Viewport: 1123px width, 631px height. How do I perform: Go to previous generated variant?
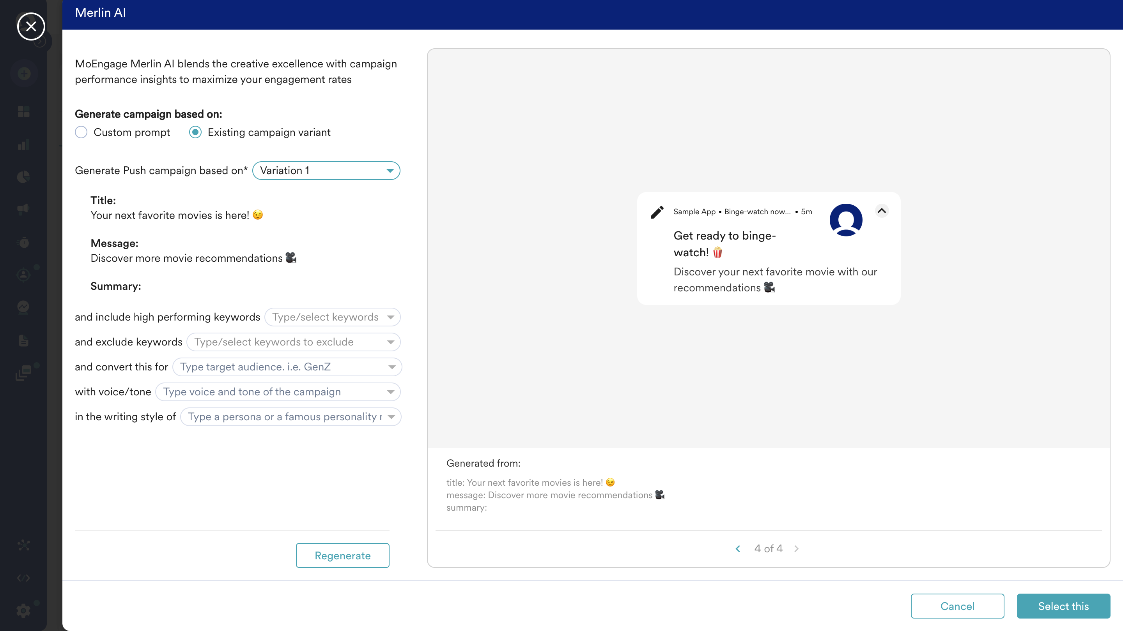738,549
